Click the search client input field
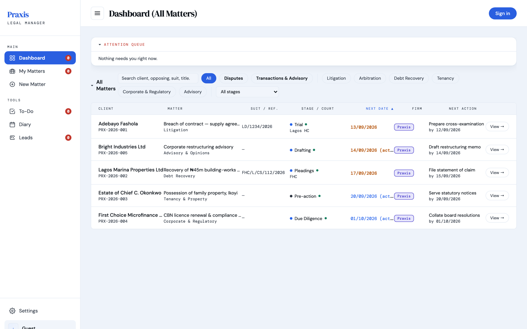Screen dimensions: 527x329 158,78
